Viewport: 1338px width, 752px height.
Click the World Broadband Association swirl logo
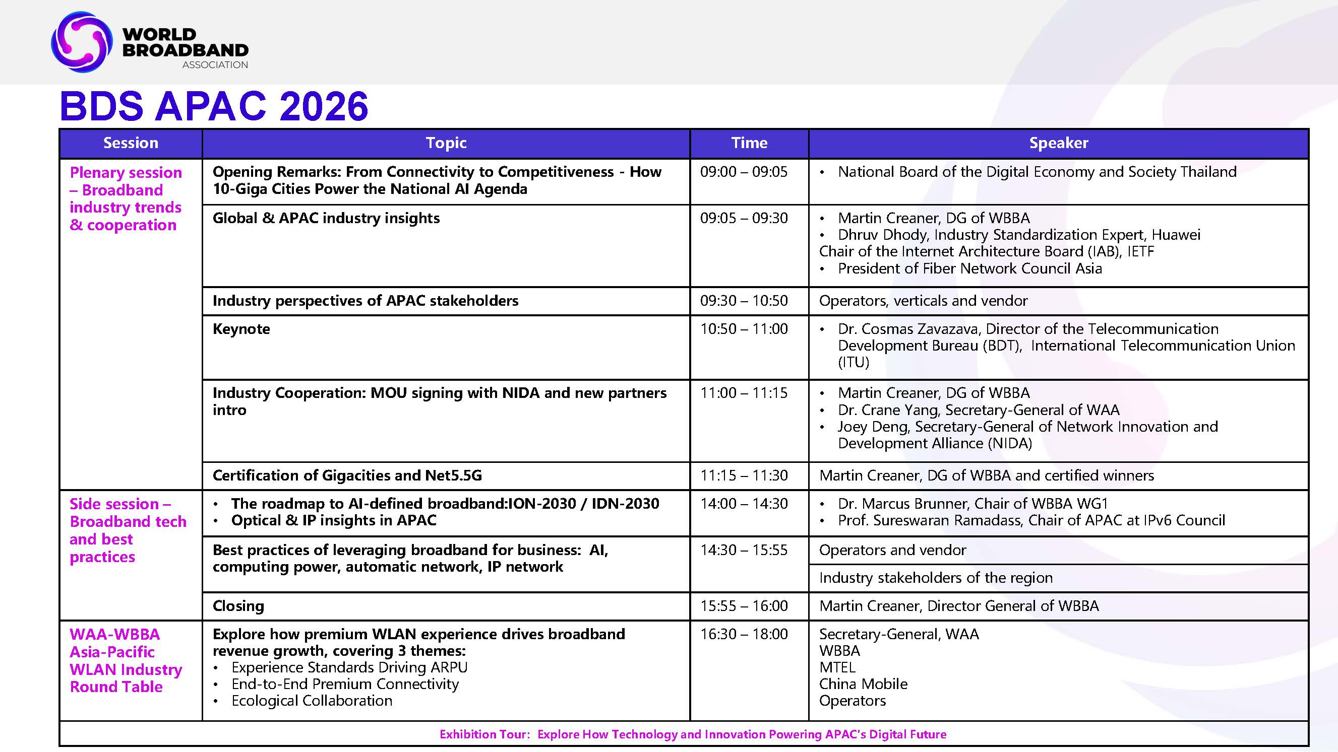pyautogui.click(x=82, y=41)
